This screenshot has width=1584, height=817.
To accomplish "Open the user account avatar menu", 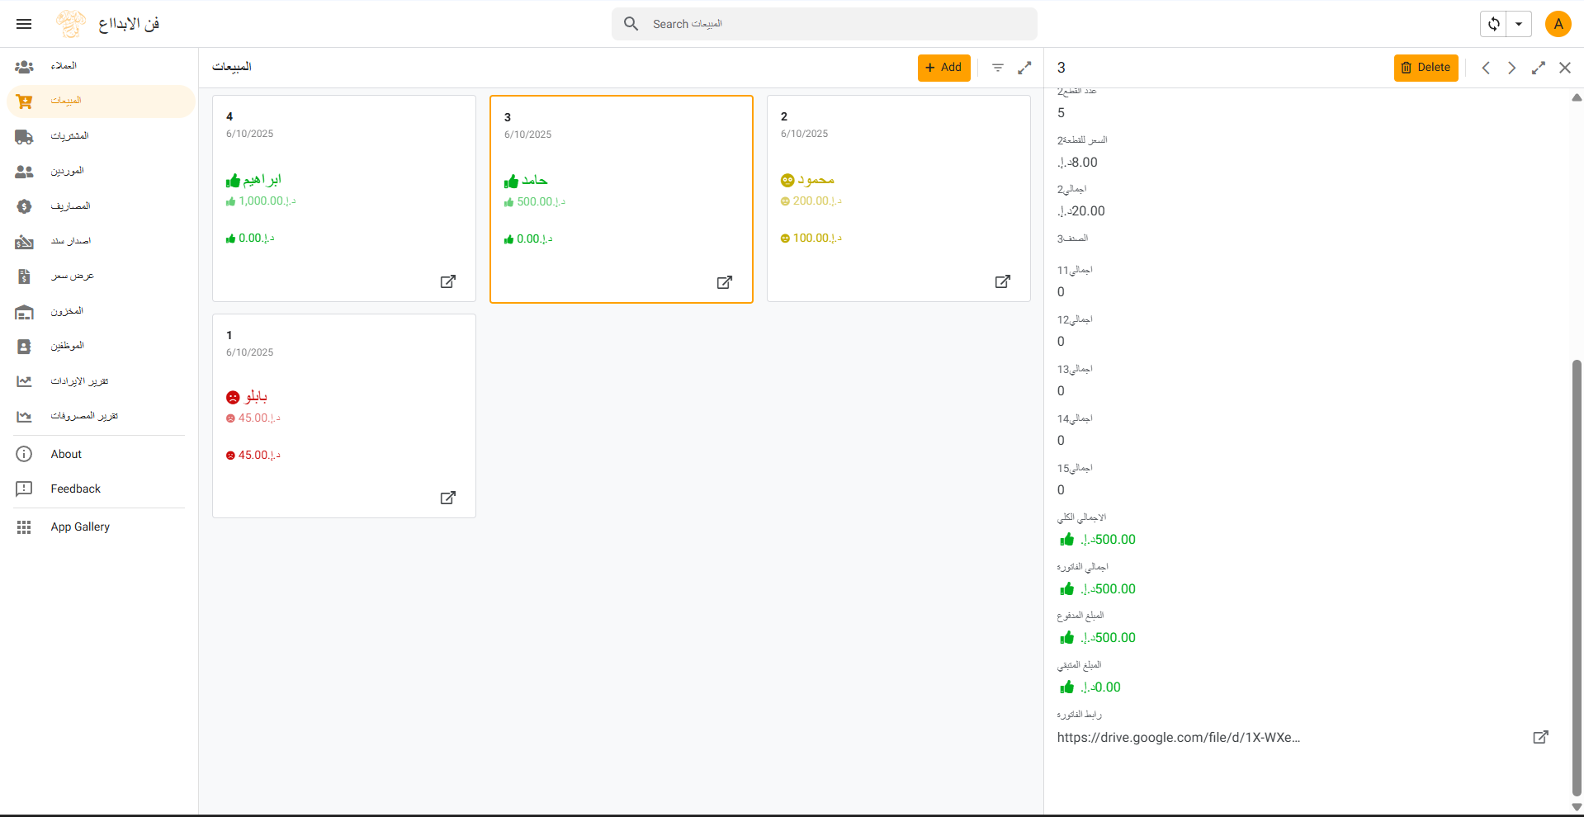I will [x=1558, y=24].
